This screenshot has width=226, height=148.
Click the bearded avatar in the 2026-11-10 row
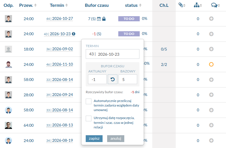click(8, 64)
